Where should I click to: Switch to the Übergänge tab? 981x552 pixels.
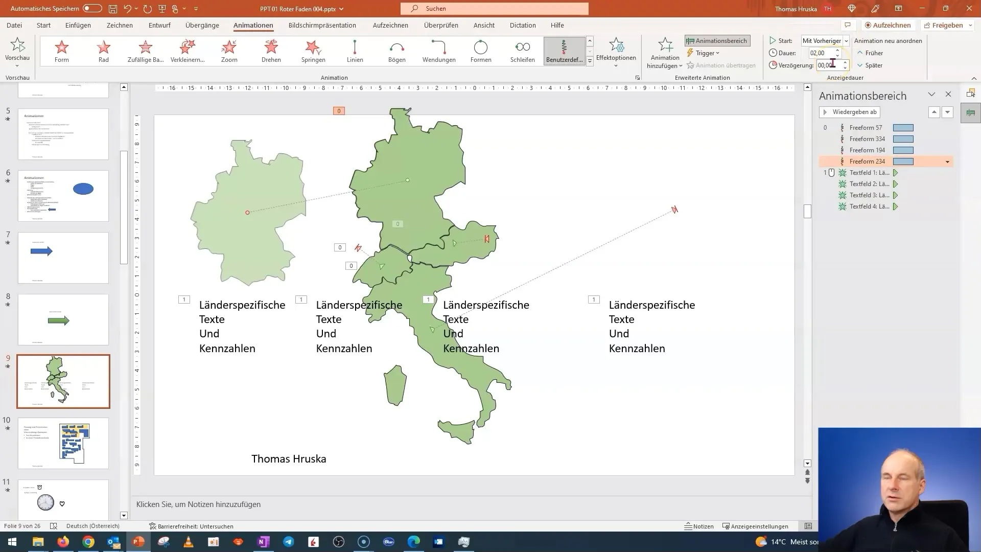(202, 25)
